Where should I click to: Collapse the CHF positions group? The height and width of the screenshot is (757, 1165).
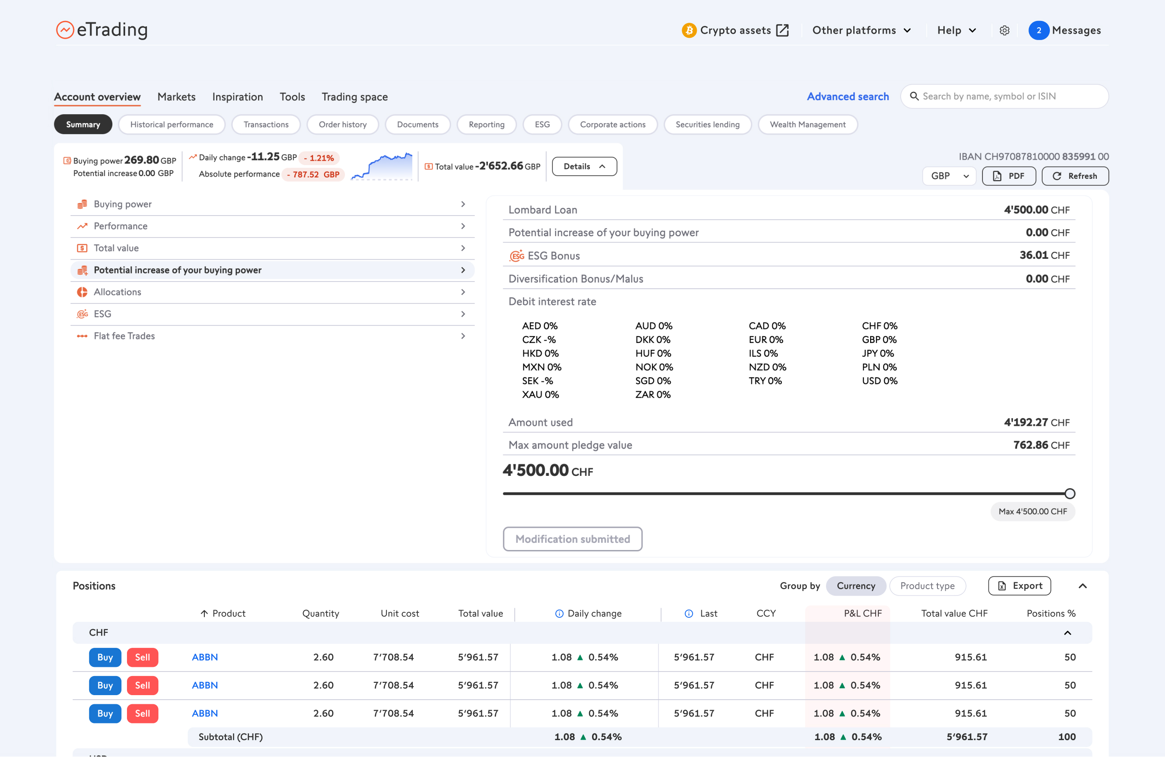[1067, 632]
